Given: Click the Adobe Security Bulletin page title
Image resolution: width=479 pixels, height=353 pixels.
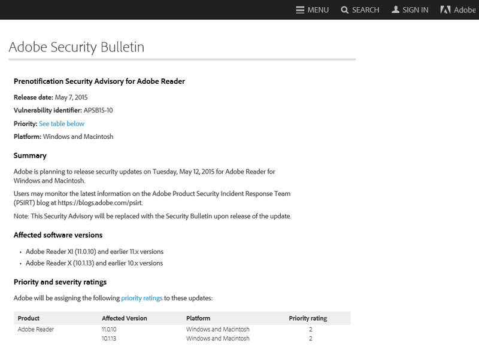Looking at the screenshot, I should tap(76, 47).
